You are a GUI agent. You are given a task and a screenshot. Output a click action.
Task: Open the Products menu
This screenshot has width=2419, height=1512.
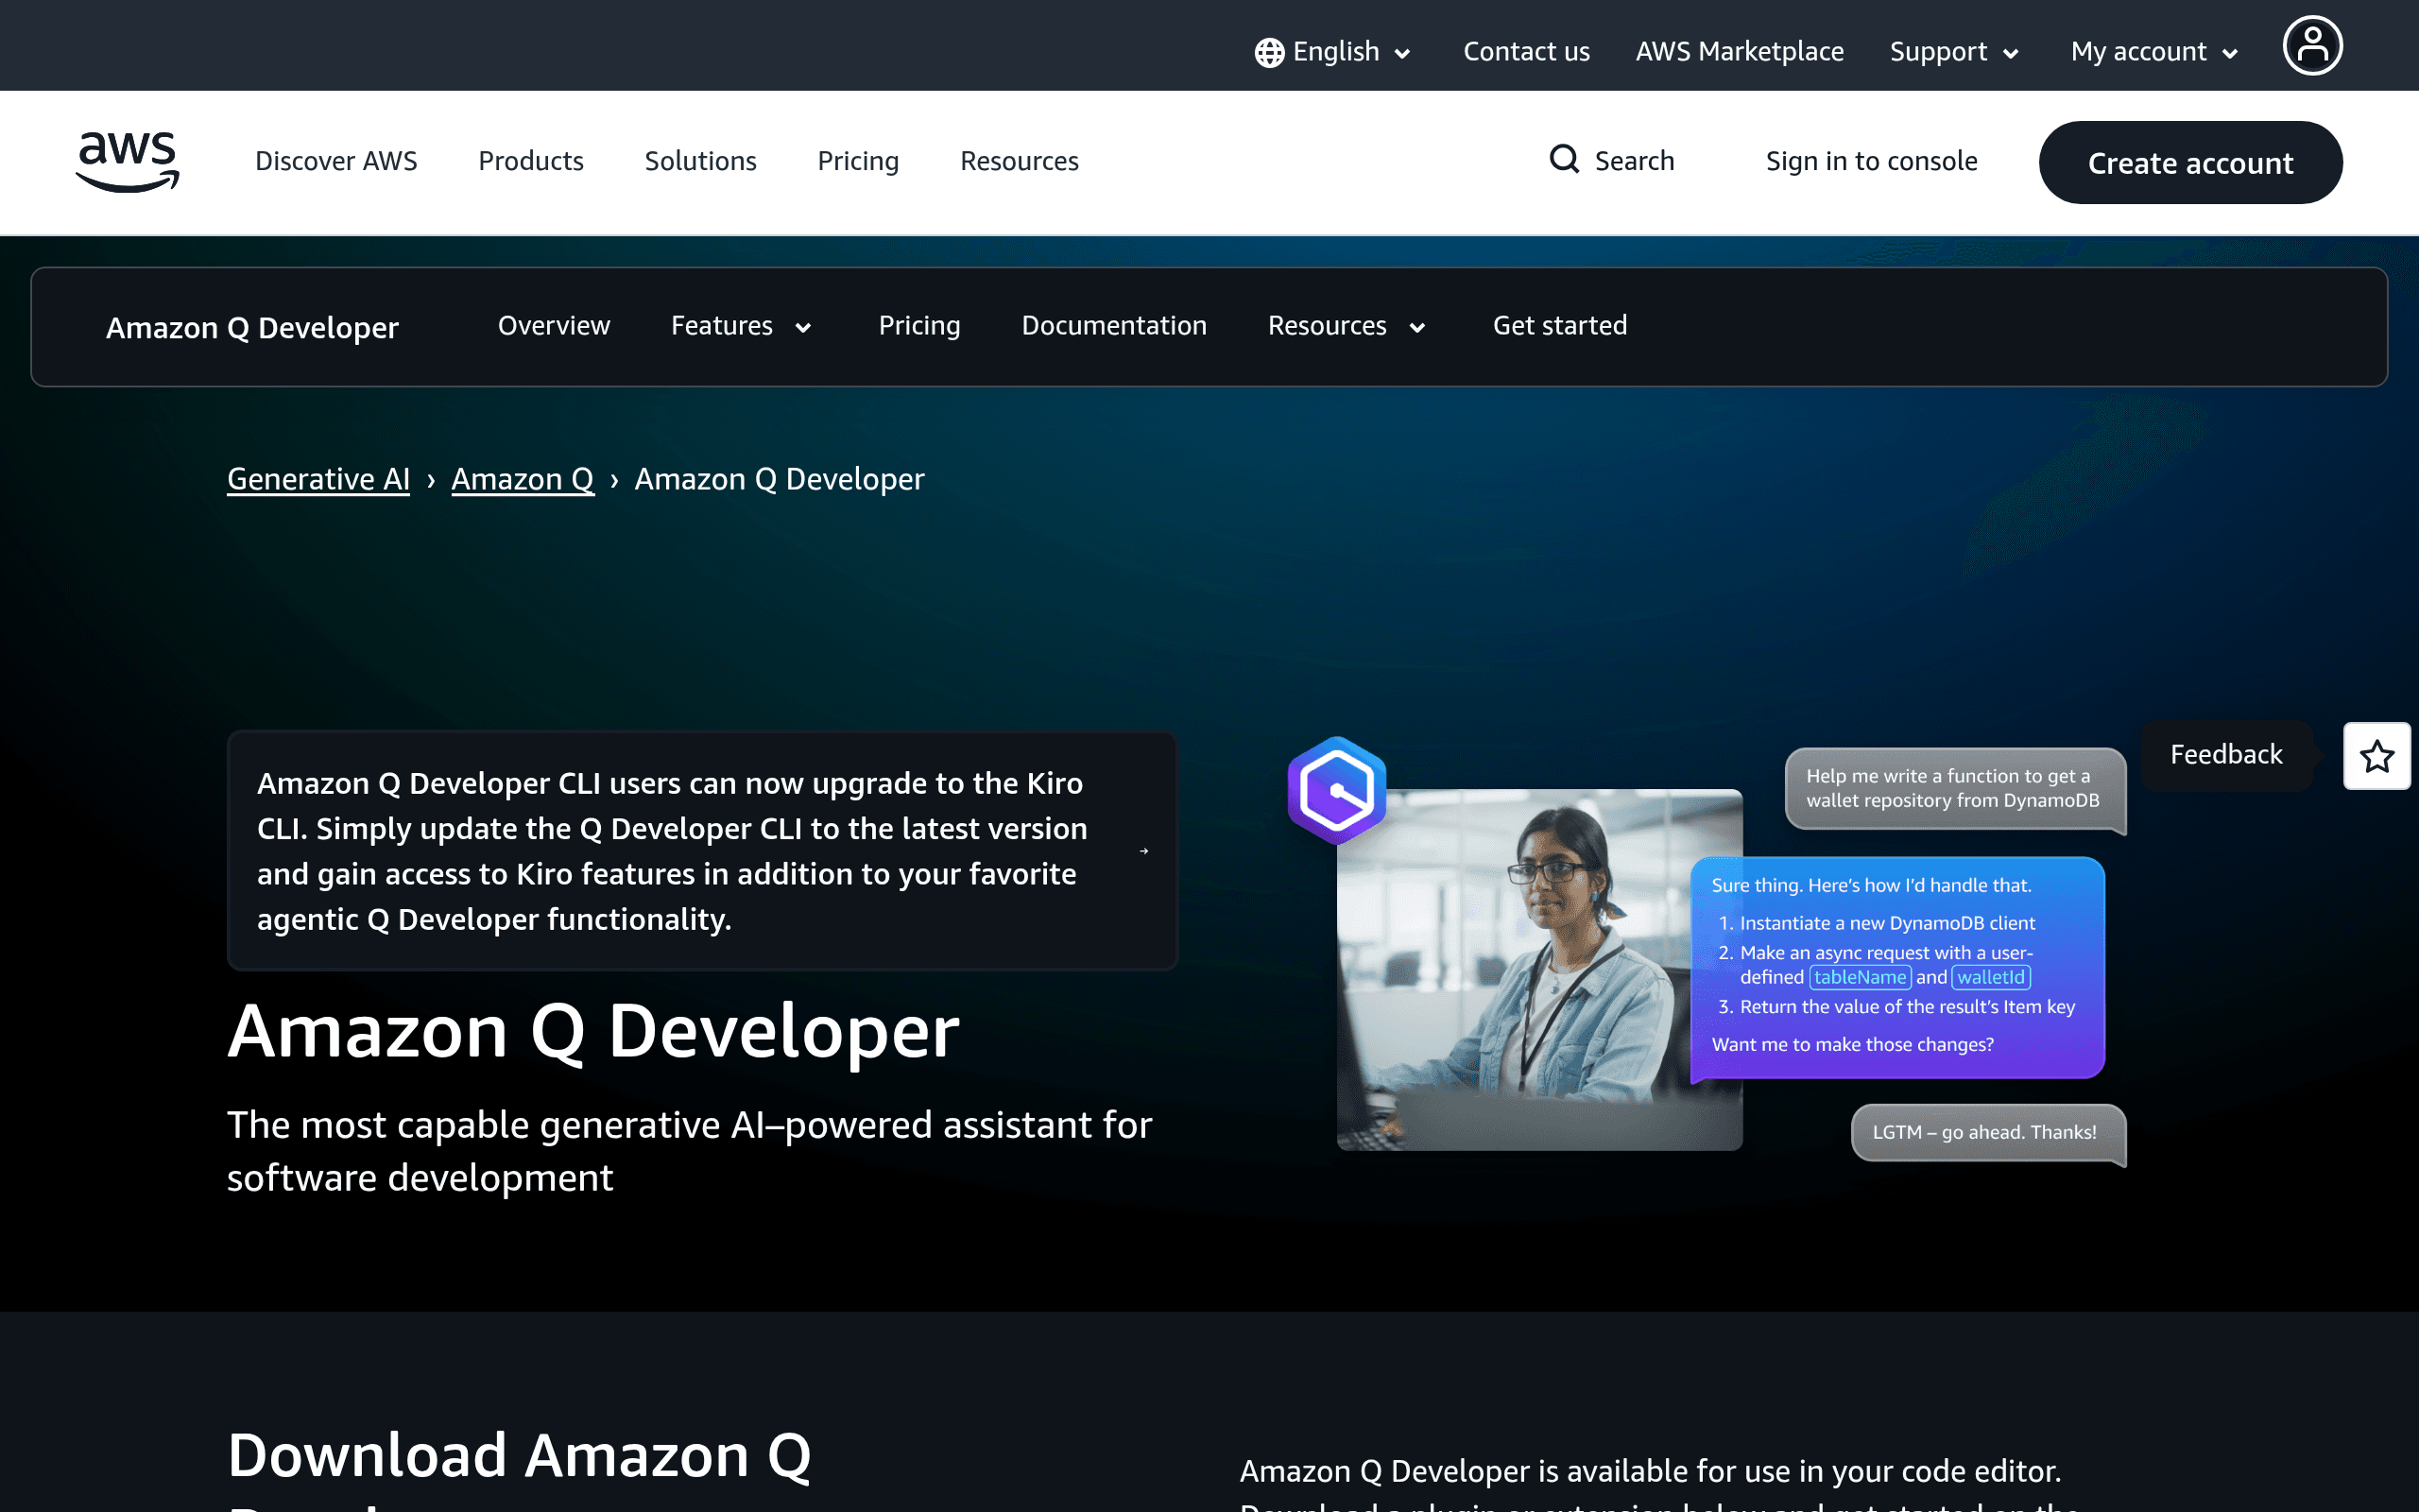531,161
